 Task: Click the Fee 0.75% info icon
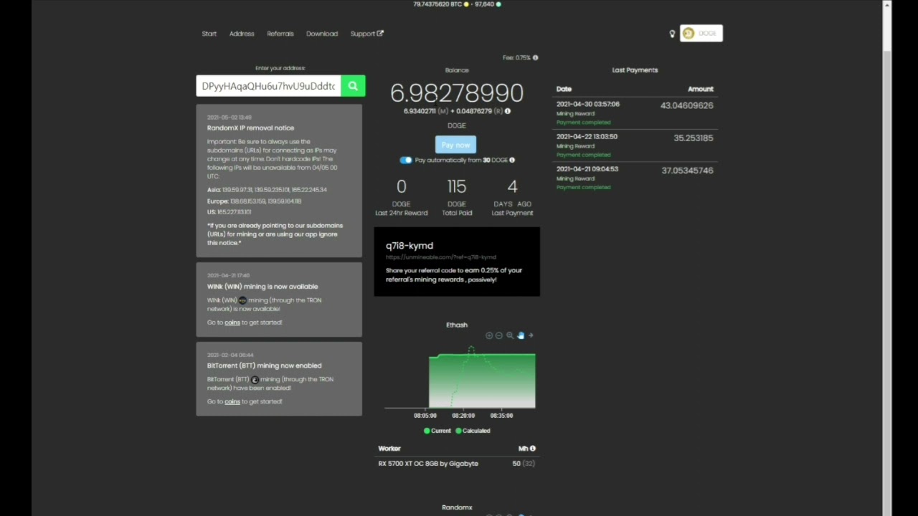coord(535,57)
